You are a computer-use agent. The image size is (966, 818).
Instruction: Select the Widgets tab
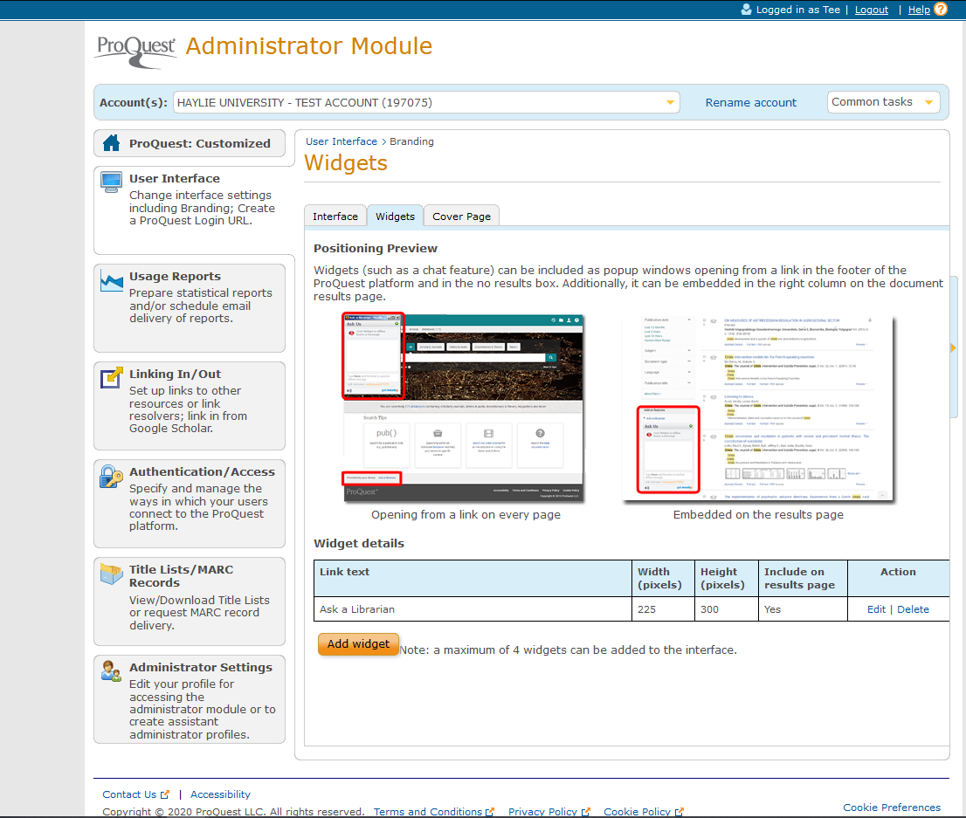[395, 217]
